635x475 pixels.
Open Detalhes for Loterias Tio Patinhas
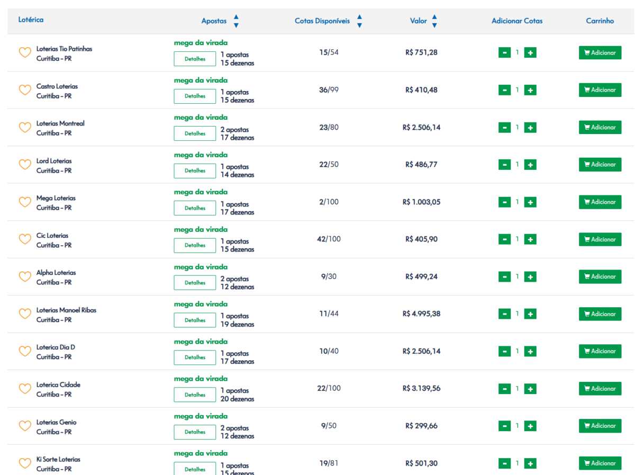tap(195, 59)
